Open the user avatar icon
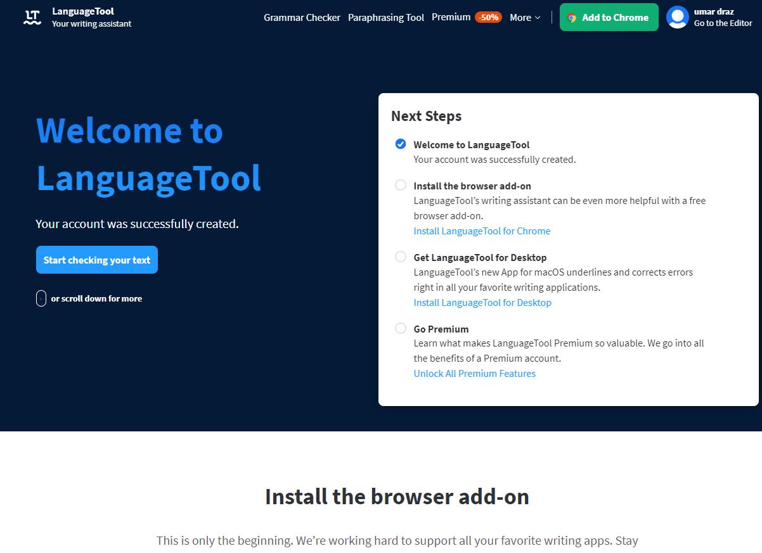This screenshot has width=762, height=553. click(676, 17)
